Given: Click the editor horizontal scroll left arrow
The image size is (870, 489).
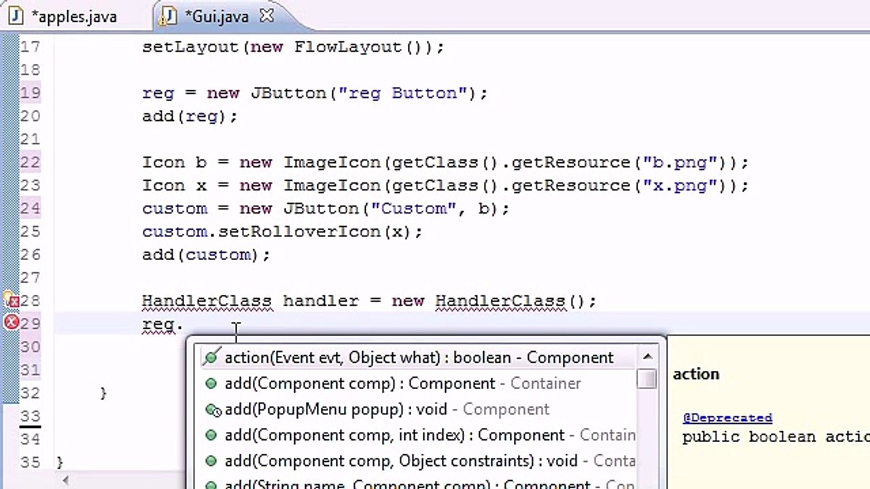Looking at the screenshot, I should click(x=66, y=481).
